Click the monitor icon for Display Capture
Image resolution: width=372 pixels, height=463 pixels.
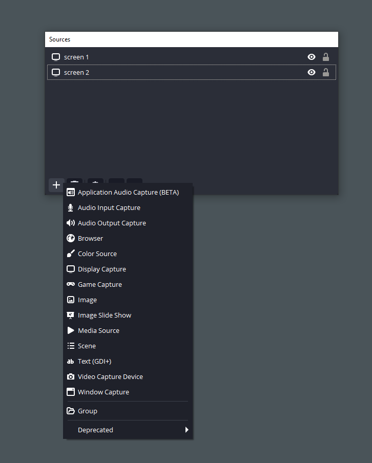click(x=71, y=269)
